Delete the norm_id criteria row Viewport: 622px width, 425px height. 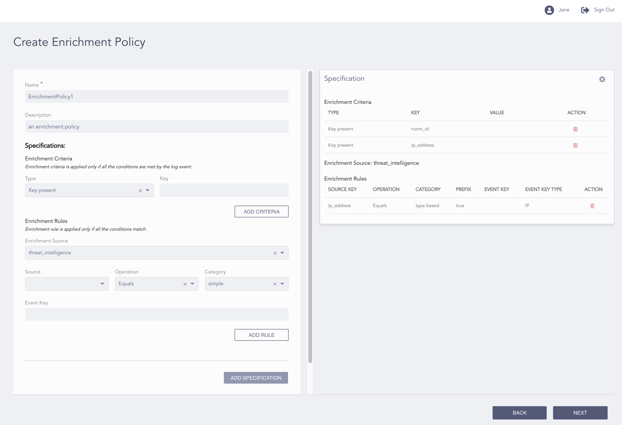point(575,129)
